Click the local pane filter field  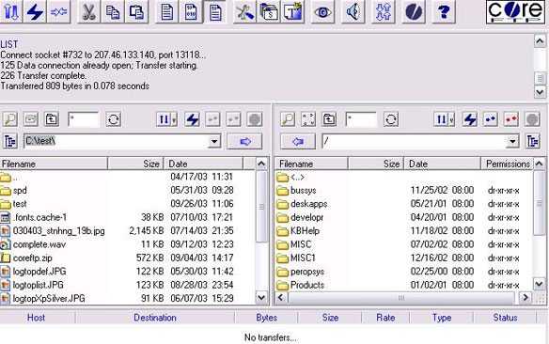84,119
